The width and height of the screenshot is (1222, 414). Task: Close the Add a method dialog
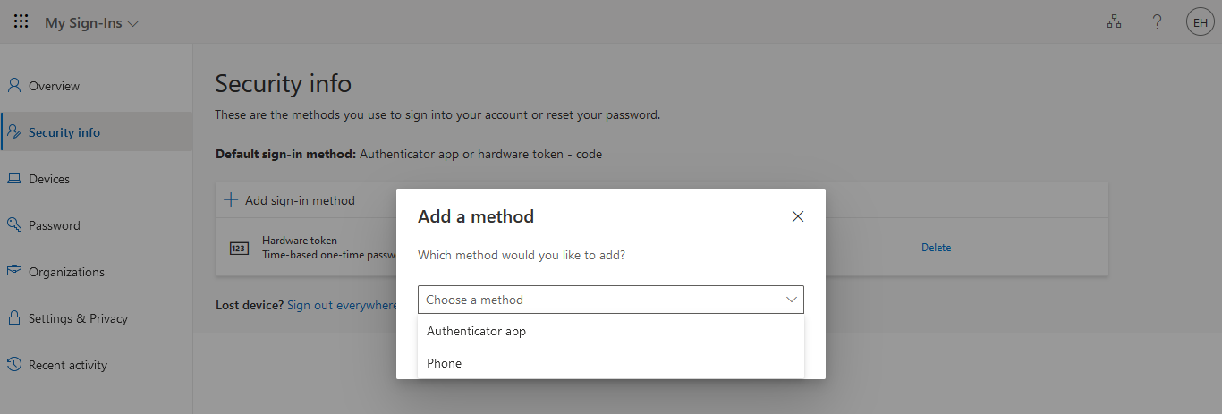pos(798,216)
